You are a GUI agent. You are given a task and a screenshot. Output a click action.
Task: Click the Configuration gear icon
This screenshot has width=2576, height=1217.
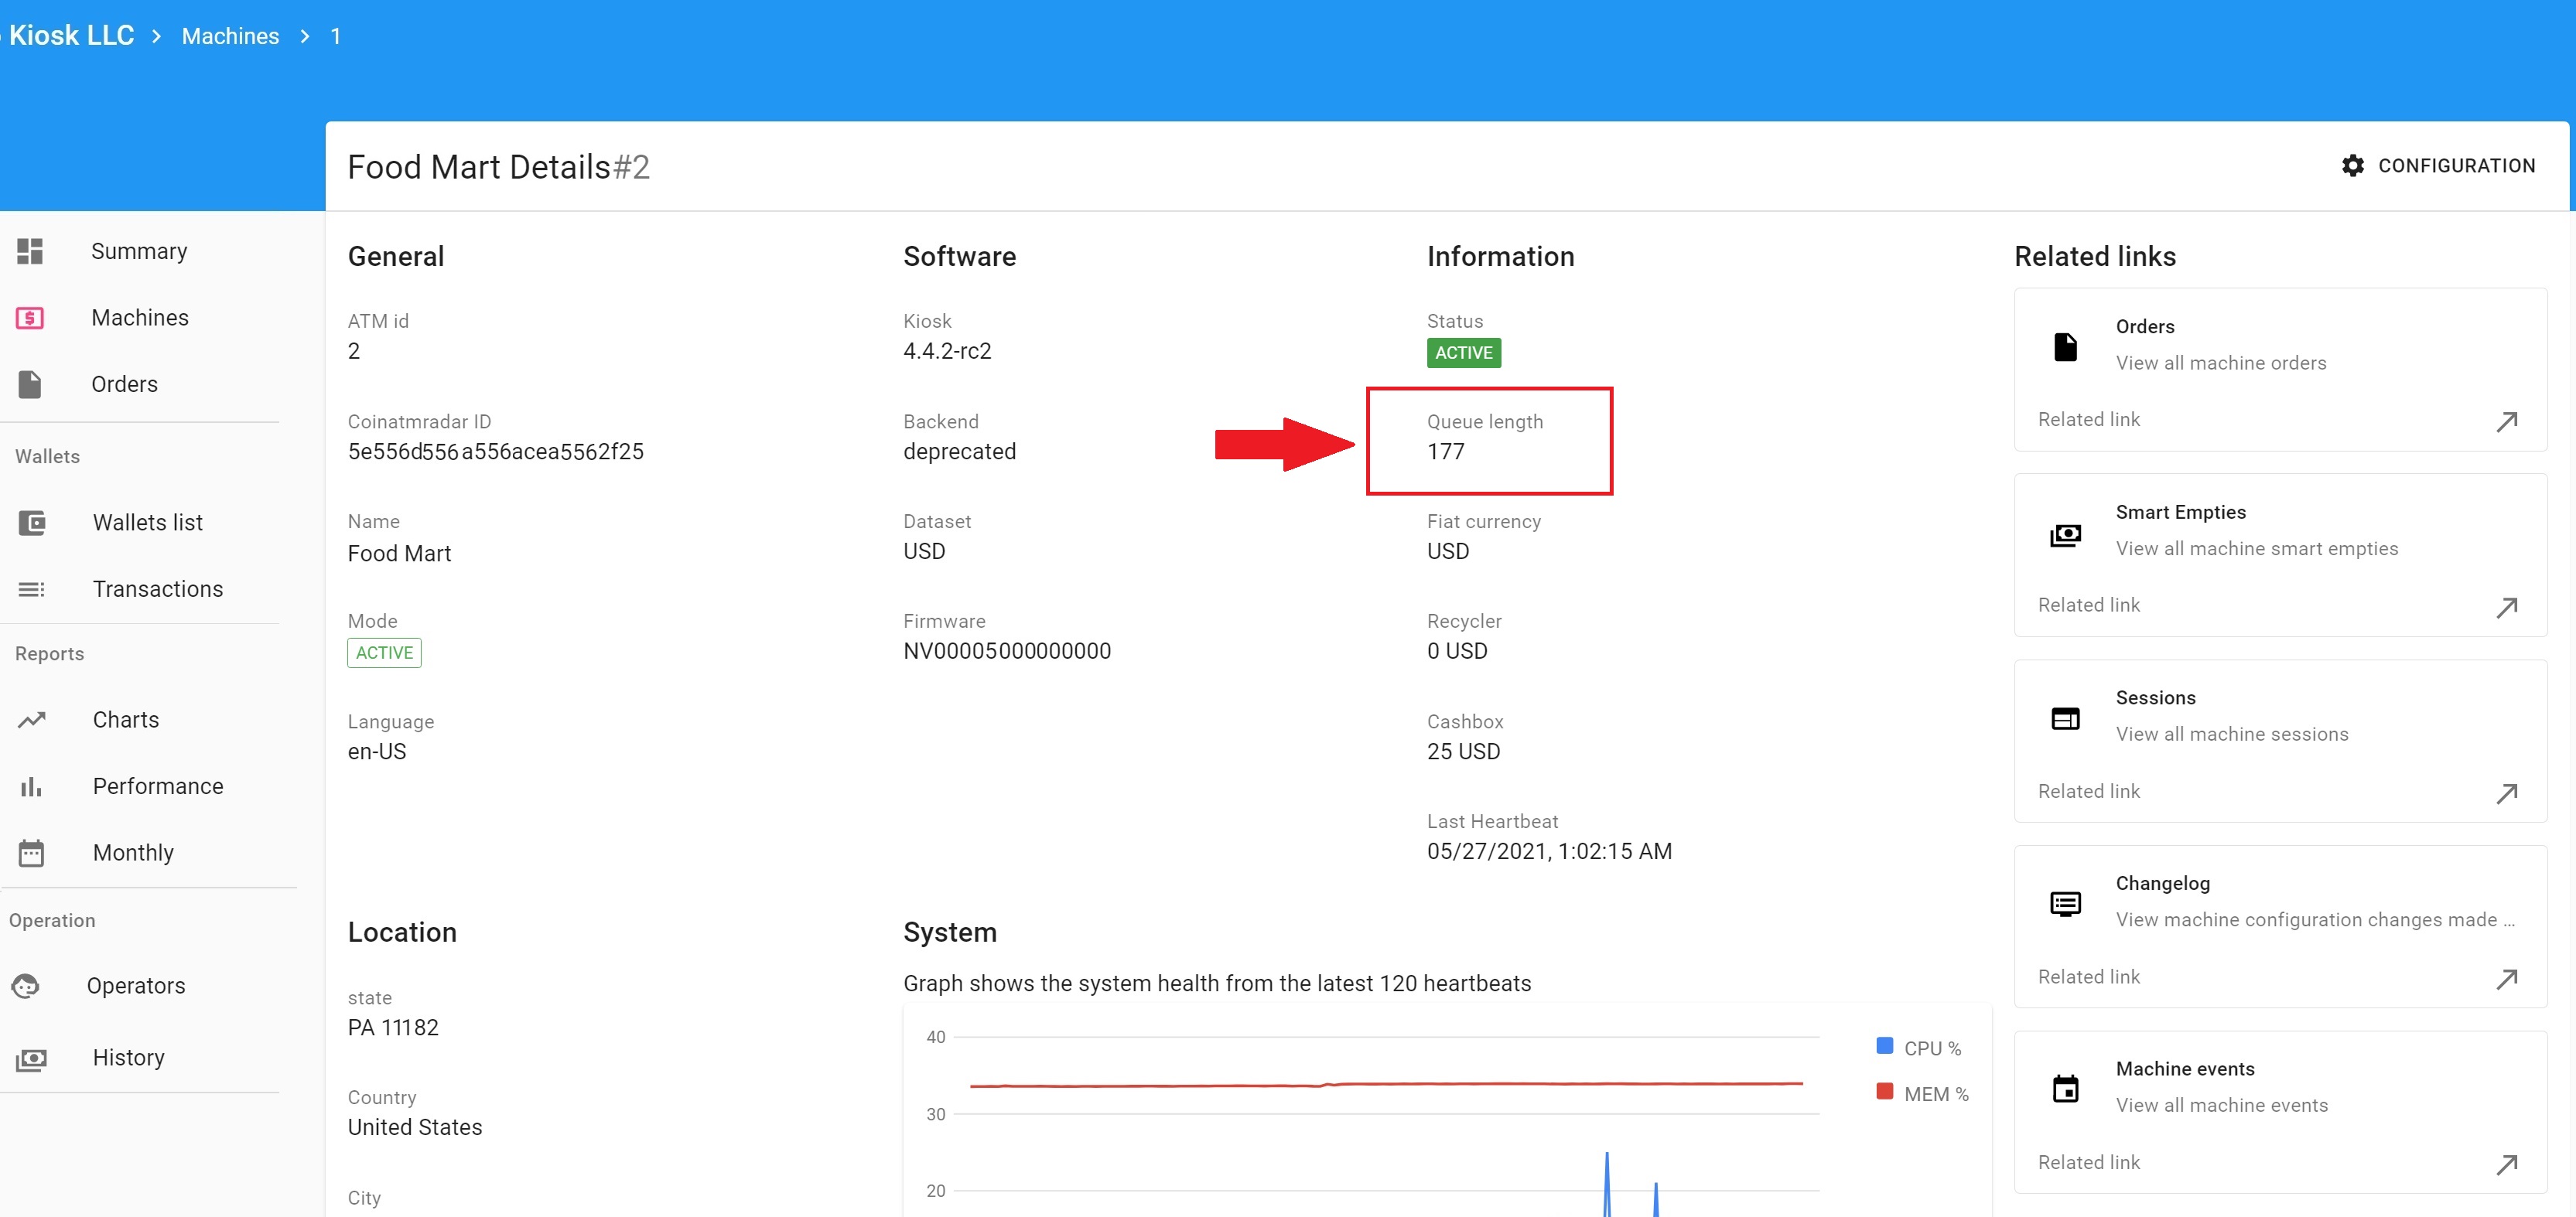pyautogui.click(x=2352, y=166)
